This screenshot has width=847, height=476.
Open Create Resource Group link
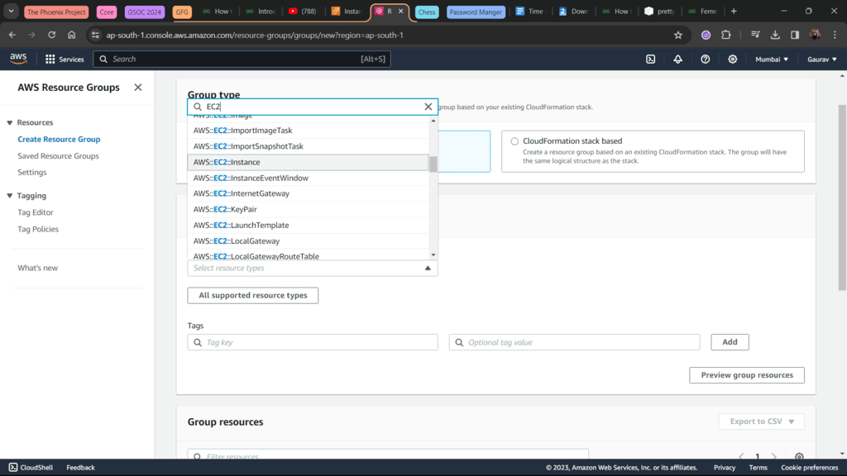59,139
